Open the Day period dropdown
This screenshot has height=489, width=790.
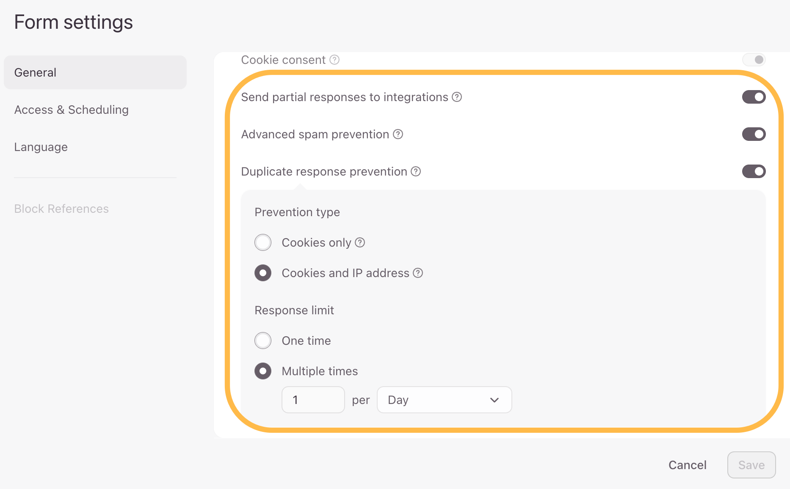pyautogui.click(x=444, y=400)
